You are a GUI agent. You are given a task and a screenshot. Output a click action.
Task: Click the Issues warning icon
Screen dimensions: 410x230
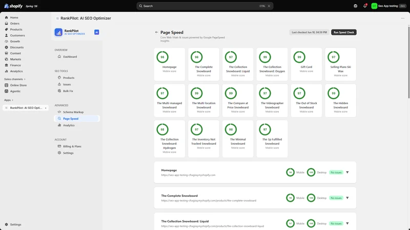[x=59, y=84]
